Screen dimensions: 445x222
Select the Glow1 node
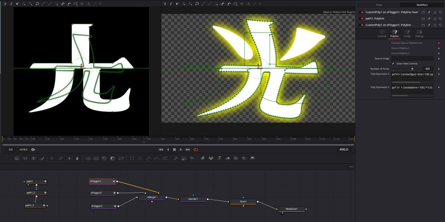(243, 202)
